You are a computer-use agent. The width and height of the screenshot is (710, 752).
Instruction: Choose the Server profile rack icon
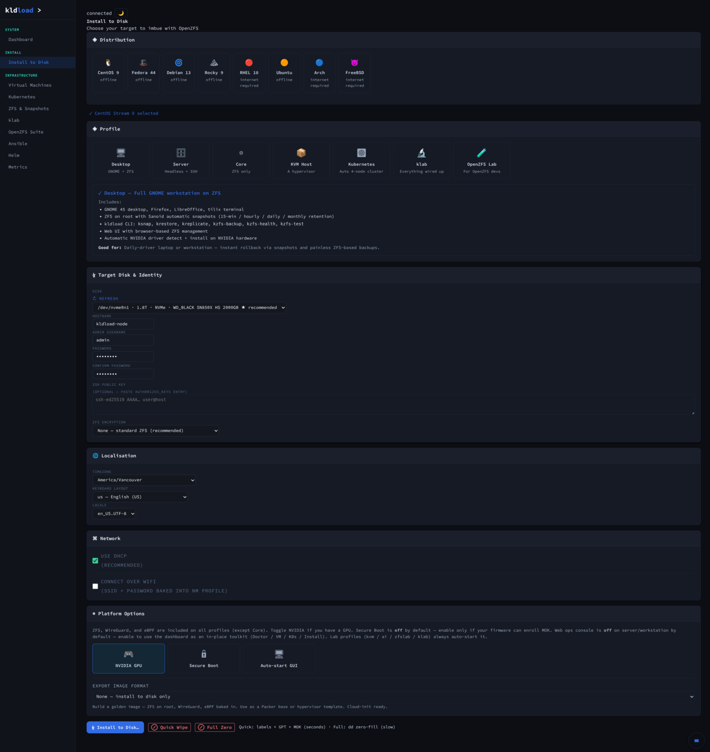pos(181,153)
